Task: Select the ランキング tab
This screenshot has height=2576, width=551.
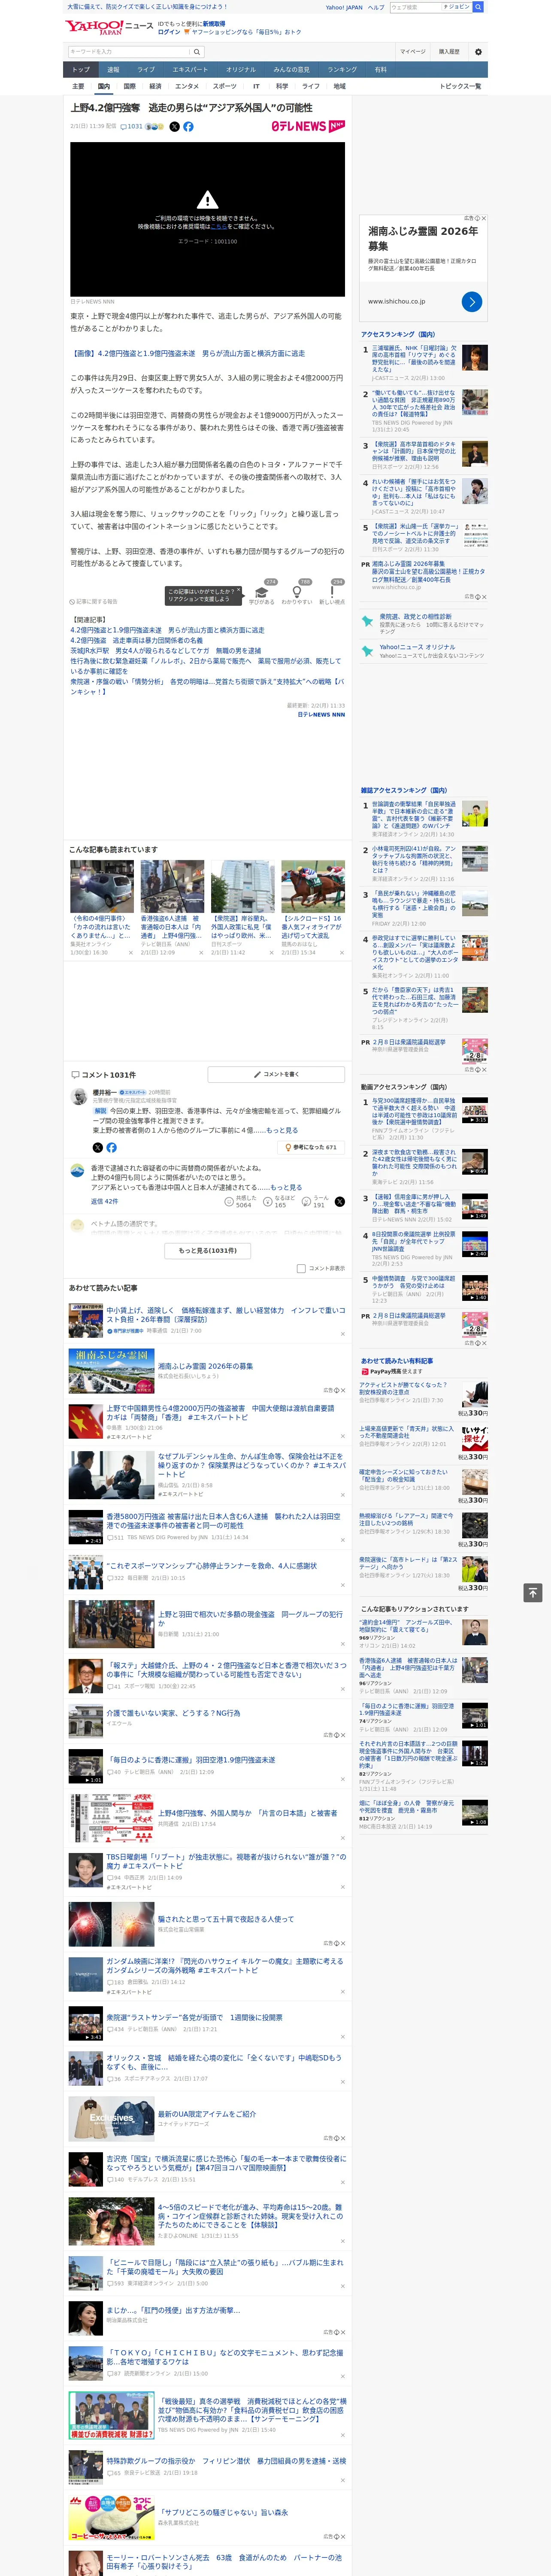Action: 342,70
